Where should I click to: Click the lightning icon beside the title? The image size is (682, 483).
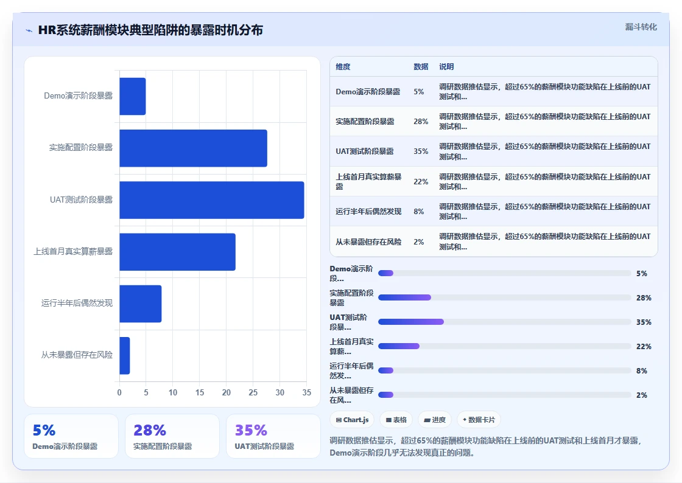click(29, 31)
